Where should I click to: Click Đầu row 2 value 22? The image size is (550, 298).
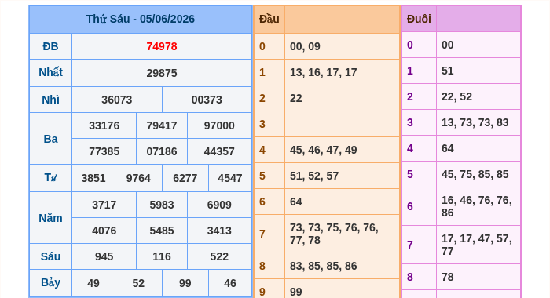point(296,98)
